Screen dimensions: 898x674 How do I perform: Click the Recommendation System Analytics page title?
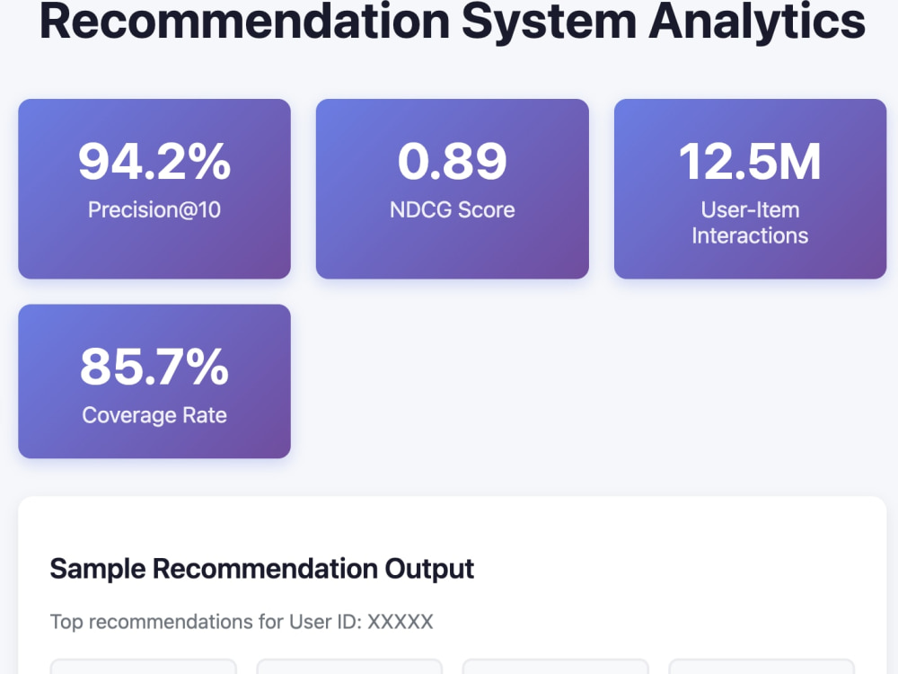(x=452, y=22)
